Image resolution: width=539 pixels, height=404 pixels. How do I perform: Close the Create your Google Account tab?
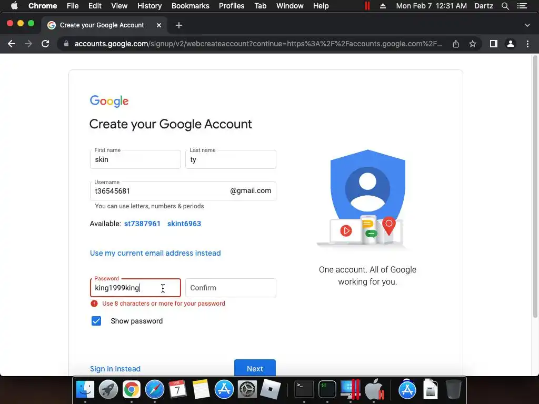coord(159,25)
